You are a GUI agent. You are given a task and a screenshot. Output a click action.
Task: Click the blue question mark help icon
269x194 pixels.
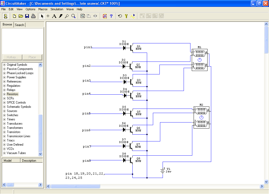coord(111,16)
